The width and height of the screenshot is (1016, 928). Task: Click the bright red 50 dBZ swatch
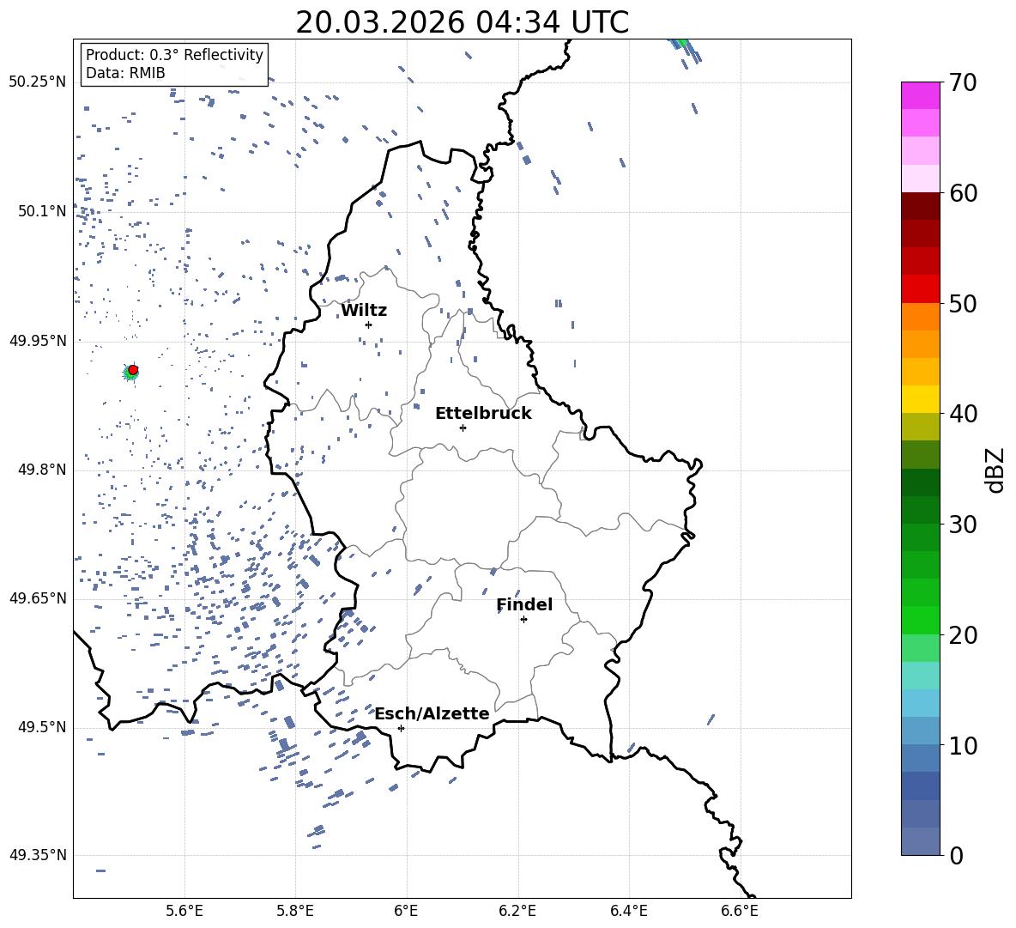click(920, 289)
